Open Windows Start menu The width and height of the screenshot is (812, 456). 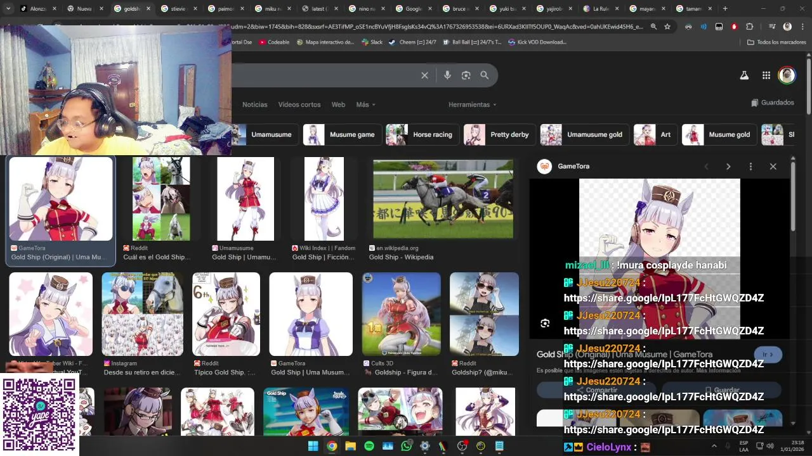point(313,446)
